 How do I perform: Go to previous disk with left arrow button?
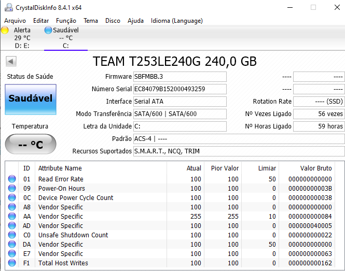11,61
